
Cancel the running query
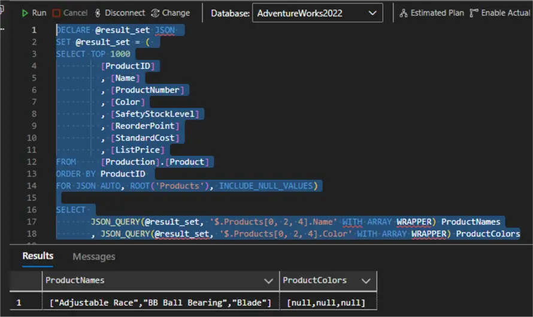coord(70,13)
